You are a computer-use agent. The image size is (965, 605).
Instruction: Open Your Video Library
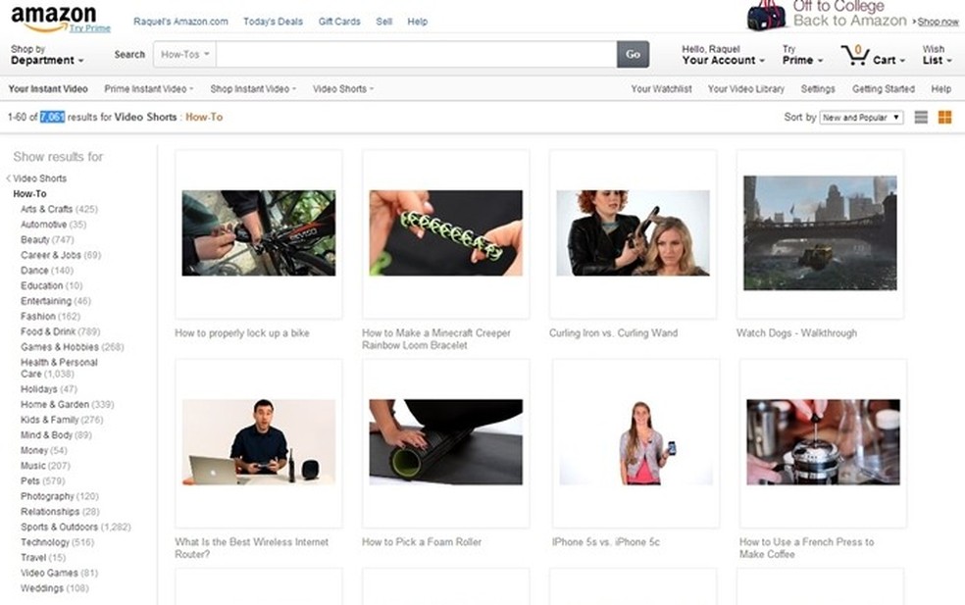(746, 88)
